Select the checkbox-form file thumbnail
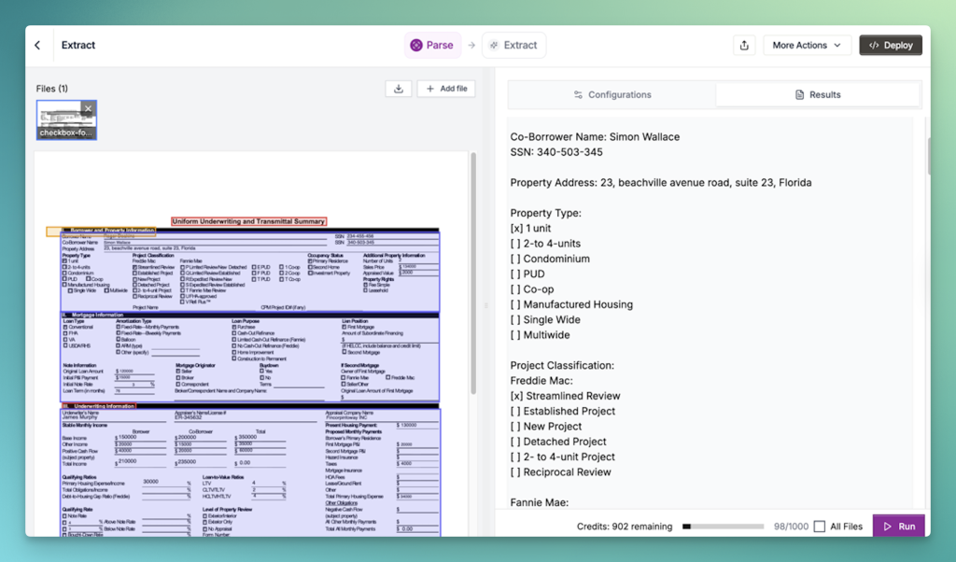This screenshot has width=956, height=562. click(x=65, y=119)
